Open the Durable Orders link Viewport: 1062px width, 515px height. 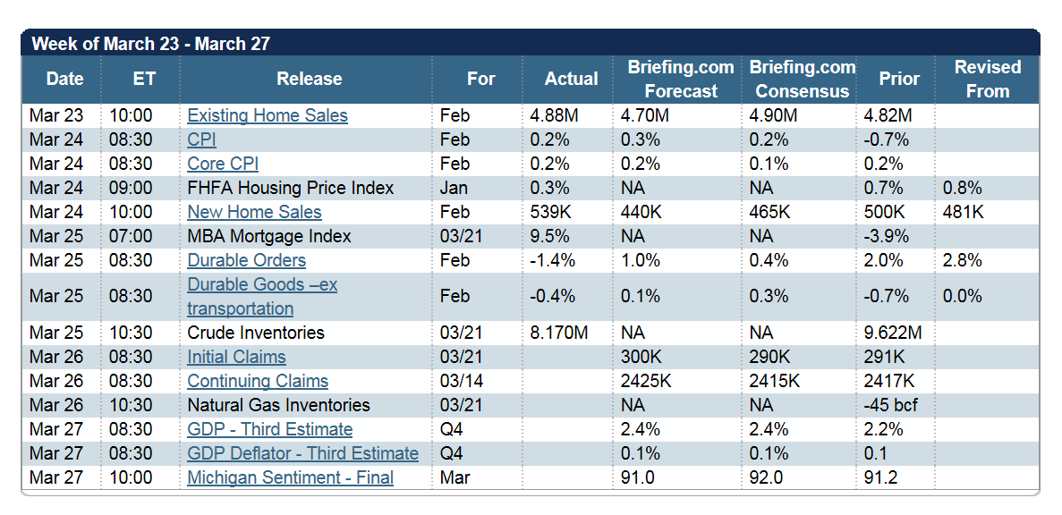pyautogui.click(x=246, y=260)
